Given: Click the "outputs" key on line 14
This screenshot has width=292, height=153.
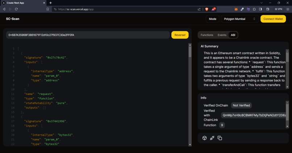Looking at the screenshot, I should 32,108.
